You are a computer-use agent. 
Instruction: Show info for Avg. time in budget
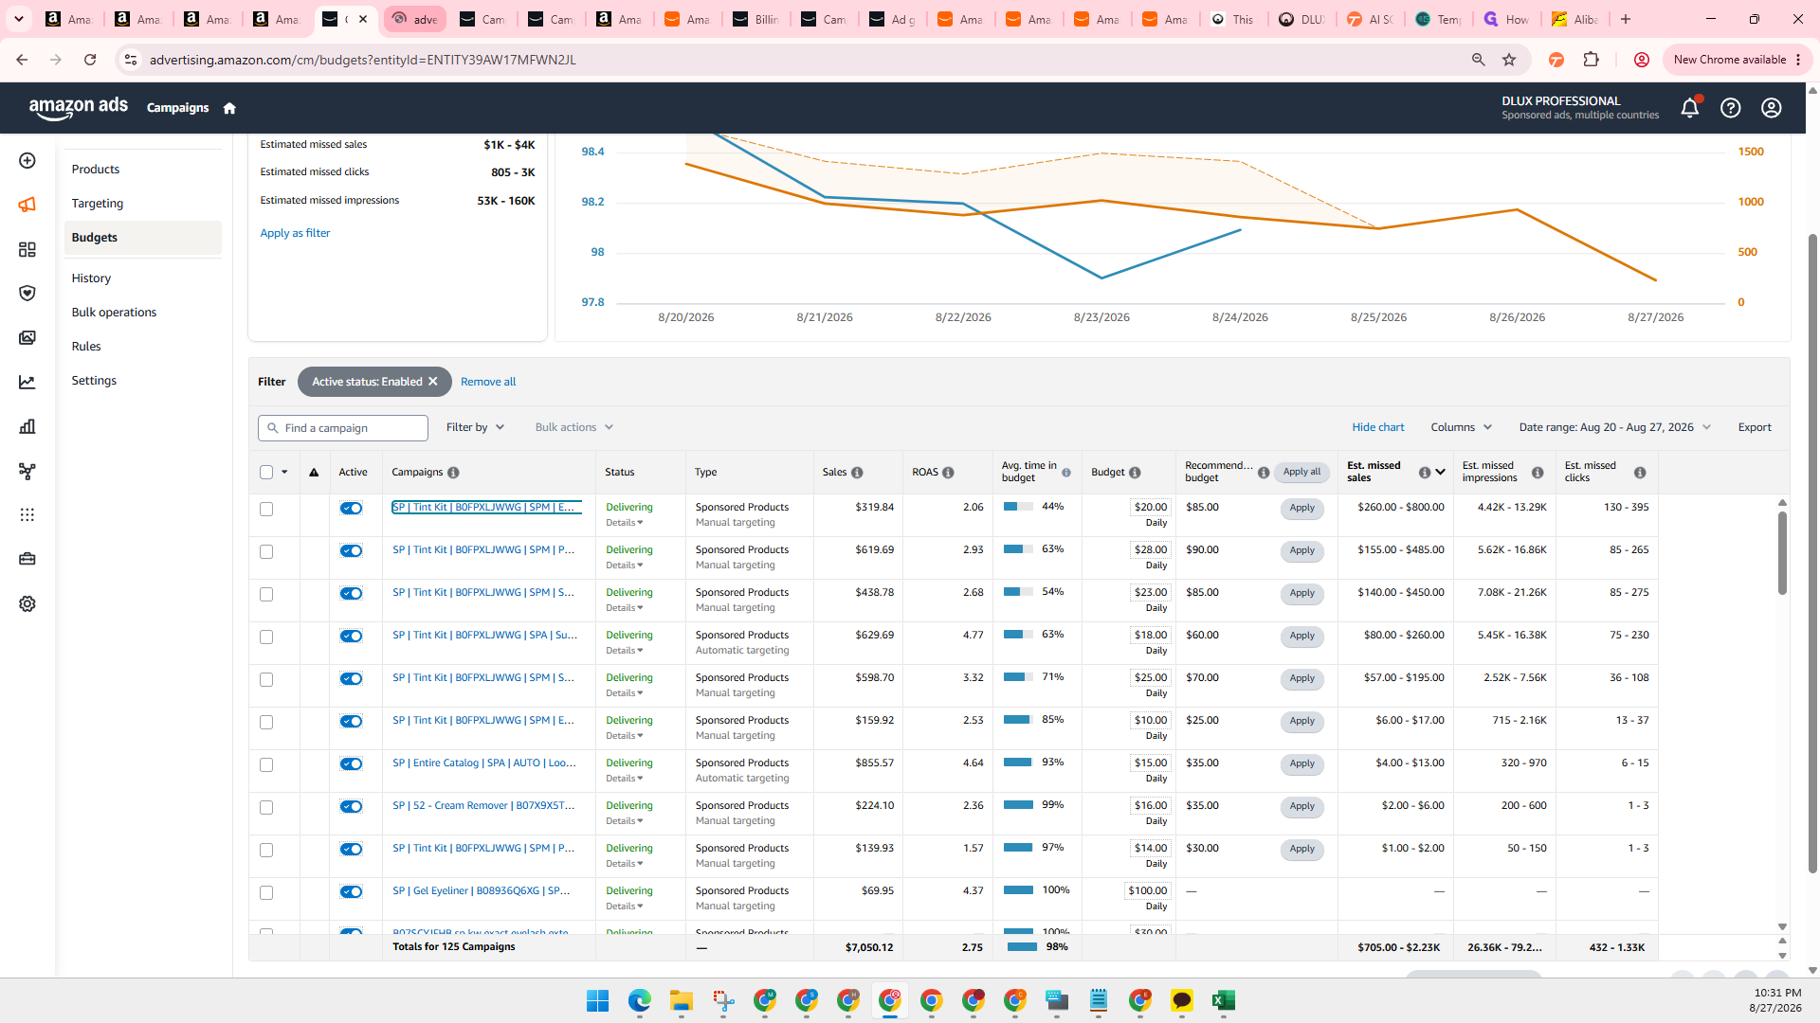click(1066, 473)
